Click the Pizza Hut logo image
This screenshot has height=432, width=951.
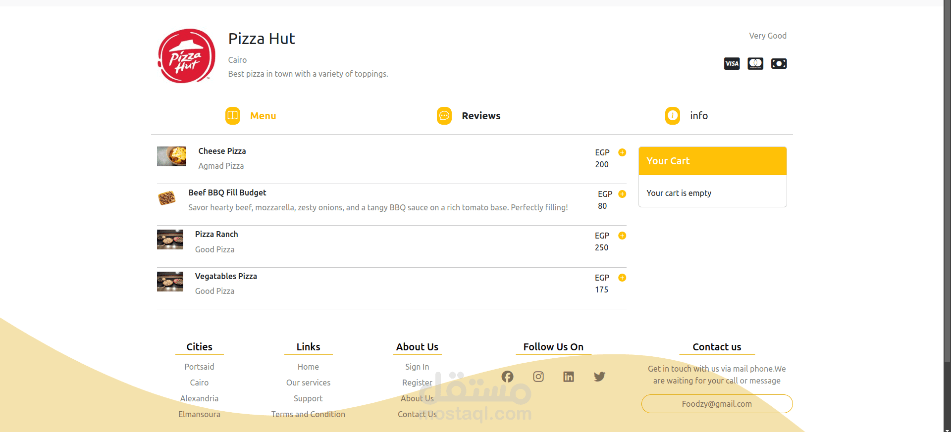186,56
